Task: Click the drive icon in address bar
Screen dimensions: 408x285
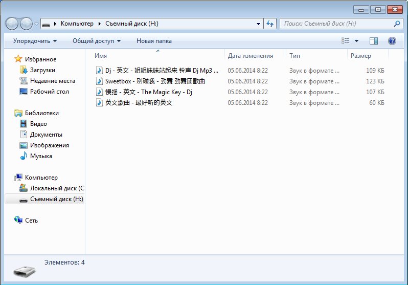Action: (x=46, y=24)
